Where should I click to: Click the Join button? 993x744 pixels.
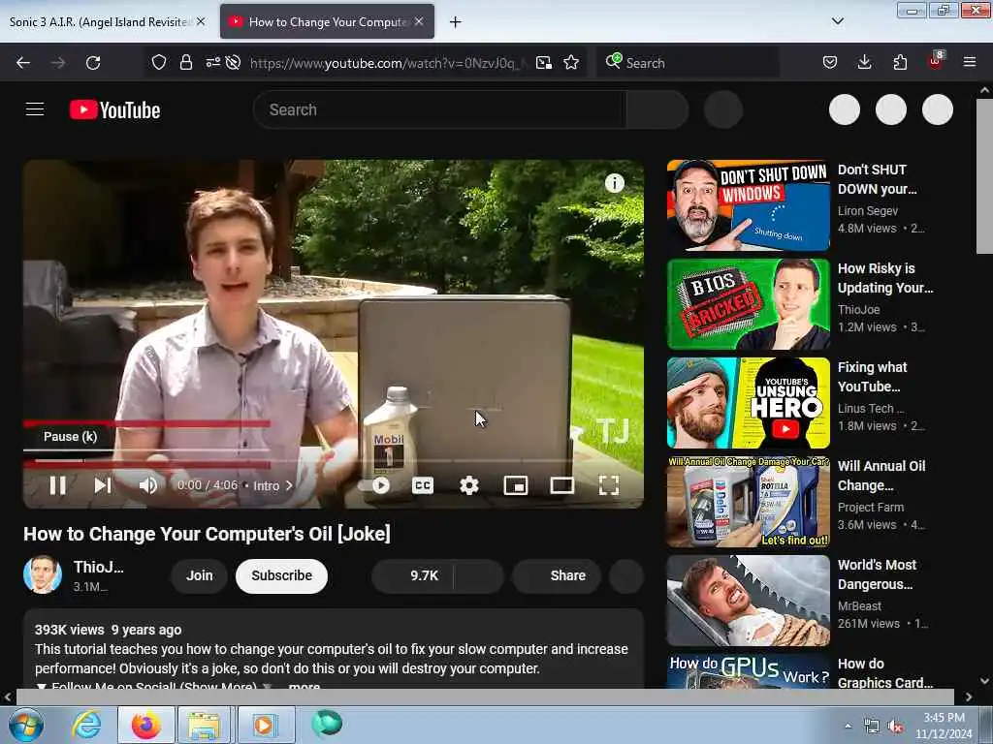coord(200,575)
